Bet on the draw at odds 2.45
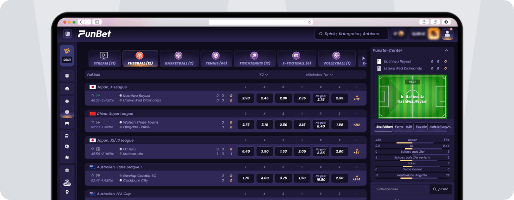The image size is (514, 200). [265, 98]
